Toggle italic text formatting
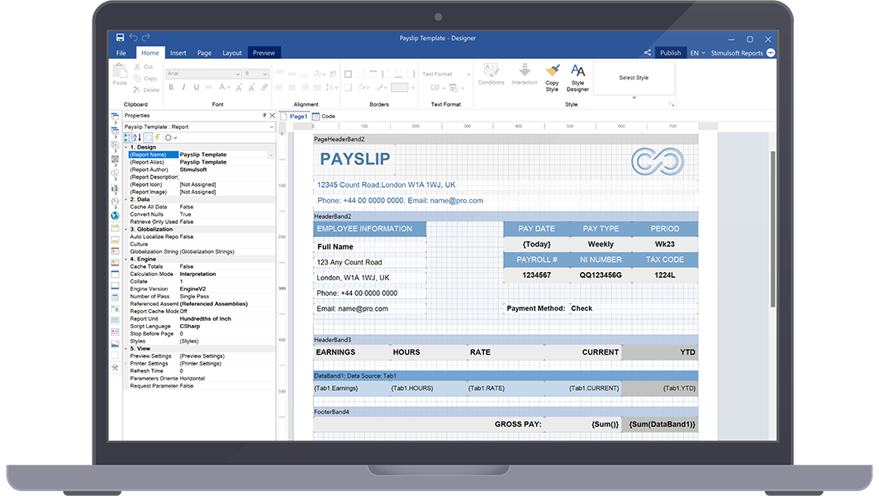This screenshot has width=879, height=496. click(183, 88)
